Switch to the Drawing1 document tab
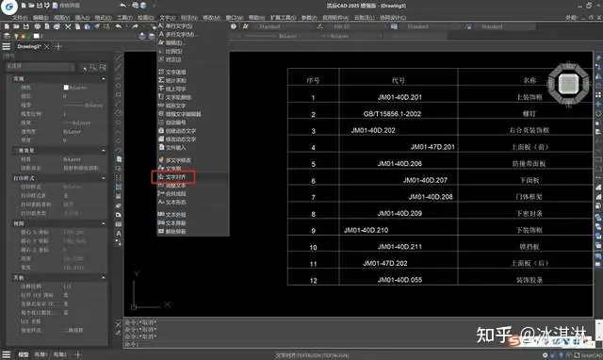603x360 pixels. click(x=29, y=46)
